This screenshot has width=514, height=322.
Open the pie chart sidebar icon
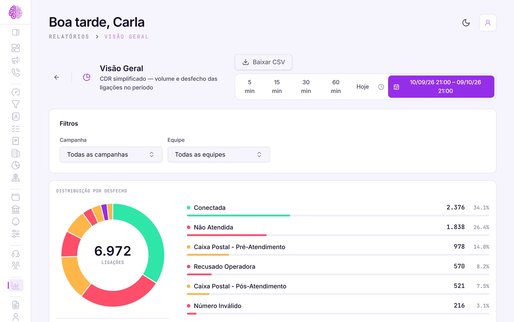[15, 165]
